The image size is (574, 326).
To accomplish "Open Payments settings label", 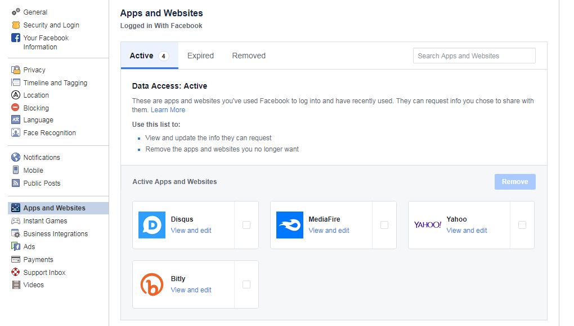I will tap(38, 260).
